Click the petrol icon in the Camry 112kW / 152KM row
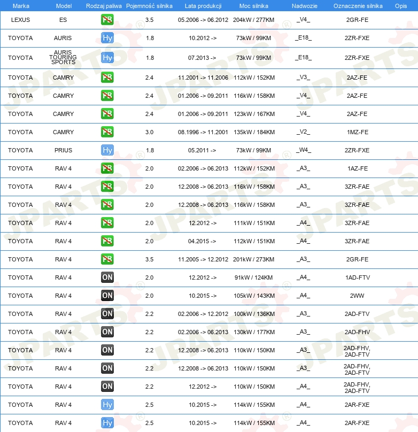418x432 pixels. coord(107,78)
